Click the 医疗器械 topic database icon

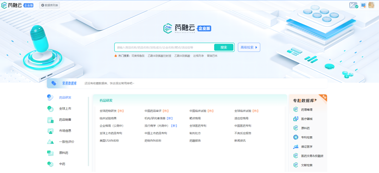(296, 119)
